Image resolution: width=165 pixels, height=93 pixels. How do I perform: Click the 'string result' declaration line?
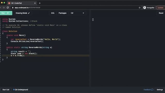(21, 51)
